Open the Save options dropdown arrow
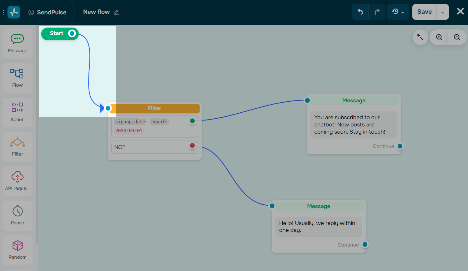The image size is (468, 271). tap(443, 12)
